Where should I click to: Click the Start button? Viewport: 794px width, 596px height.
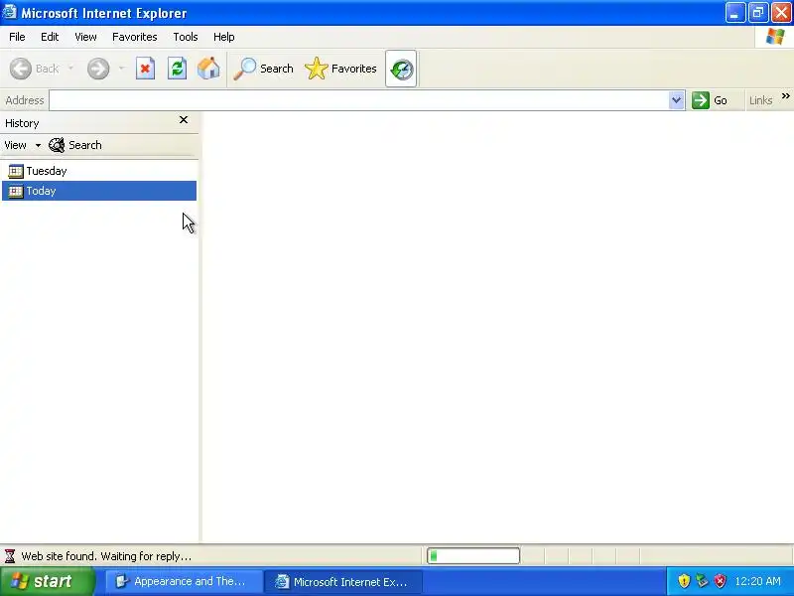pos(48,581)
